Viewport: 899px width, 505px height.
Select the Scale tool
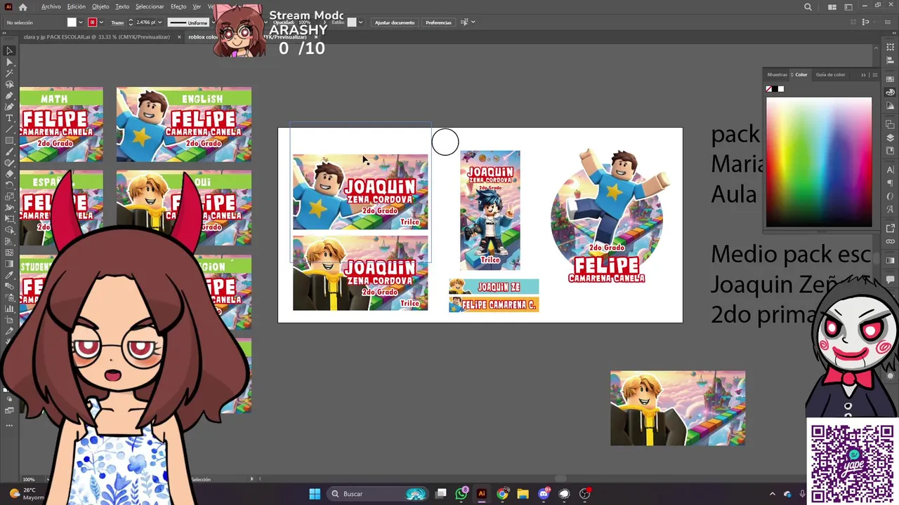pos(9,196)
